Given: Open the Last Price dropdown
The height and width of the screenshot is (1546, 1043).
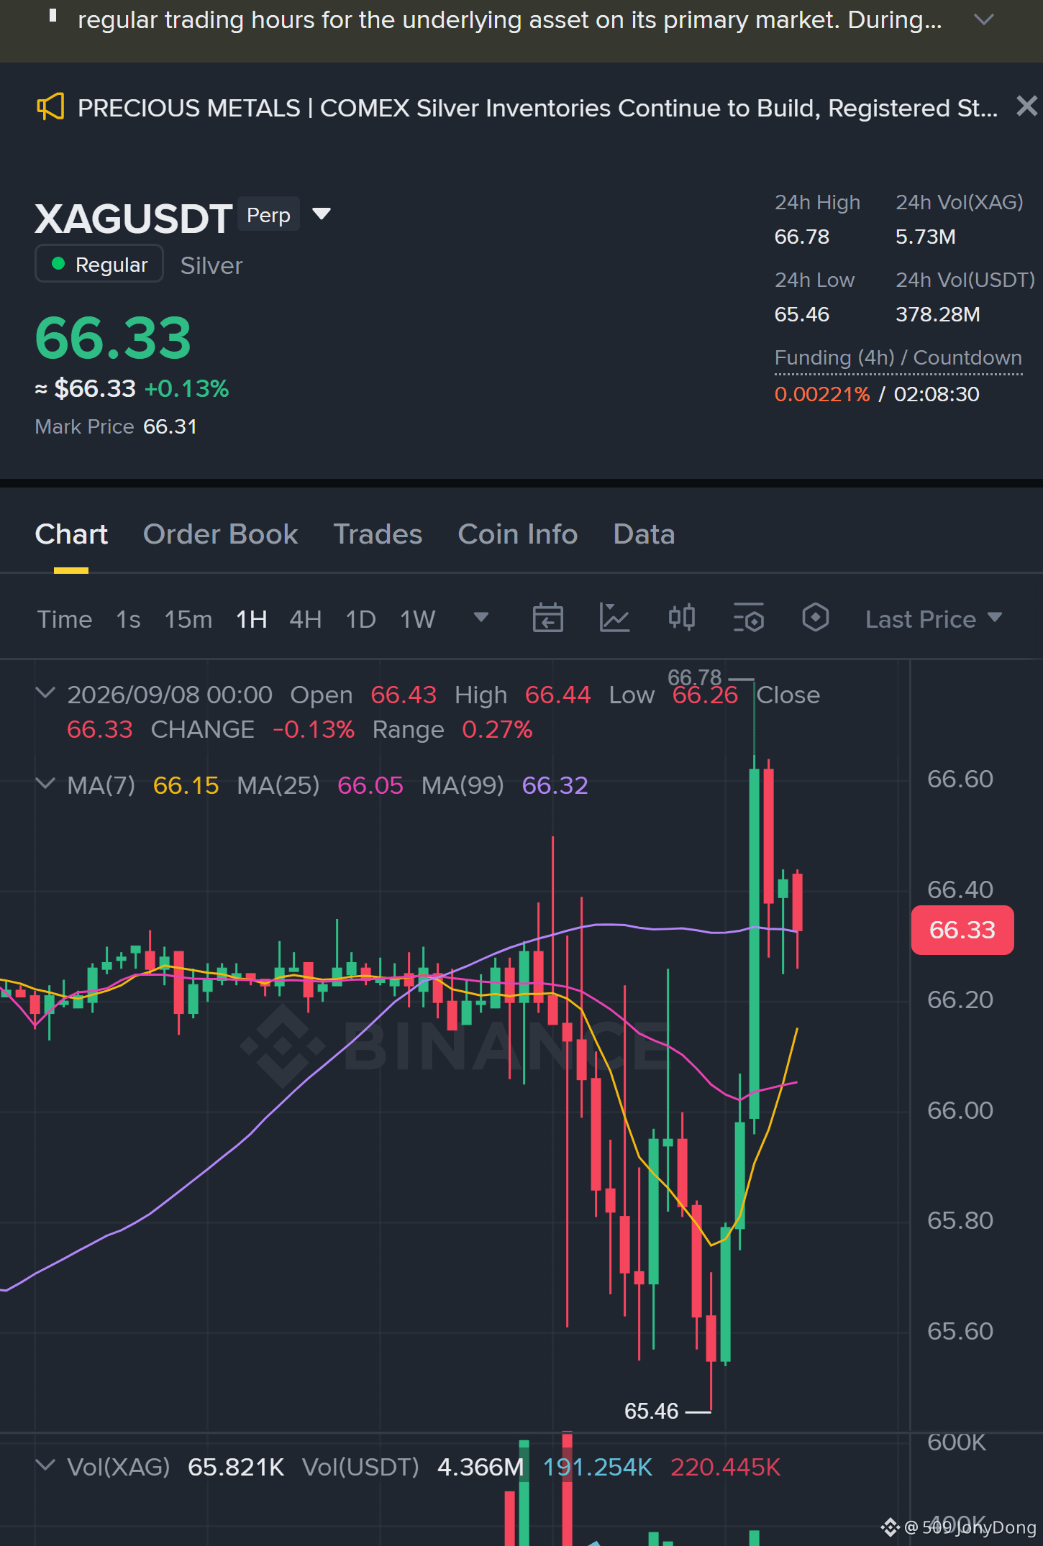Looking at the screenshot, I should [933, 619].
